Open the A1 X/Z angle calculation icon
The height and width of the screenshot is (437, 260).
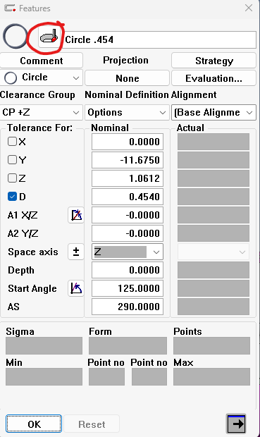pos(76,215)
